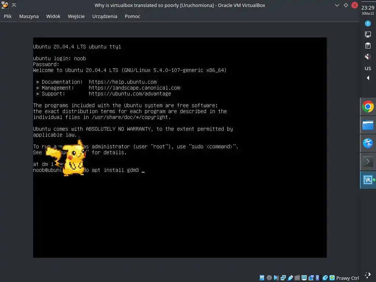Click the recording status icon

pos(311,278)
